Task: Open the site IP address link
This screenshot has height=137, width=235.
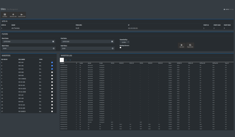Action: click(133, 28)
